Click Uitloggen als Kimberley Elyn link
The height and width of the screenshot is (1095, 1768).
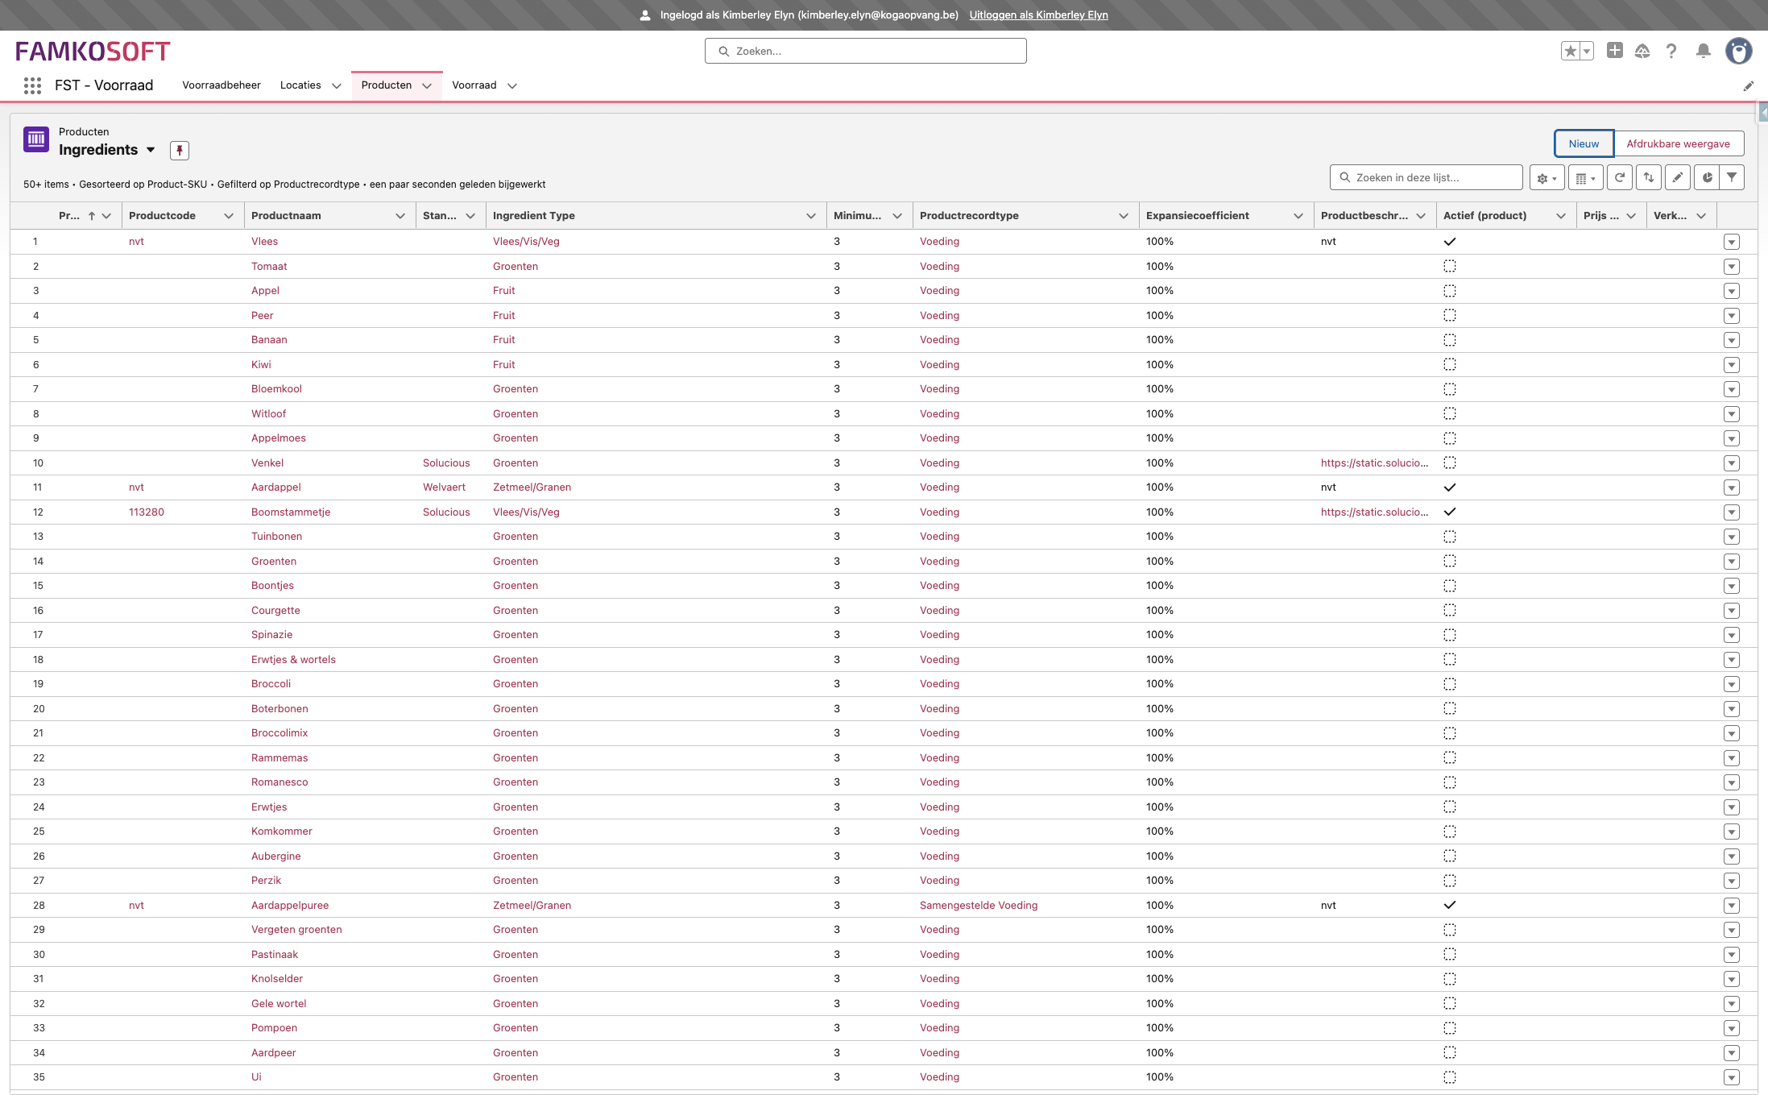click(1038, 15)
